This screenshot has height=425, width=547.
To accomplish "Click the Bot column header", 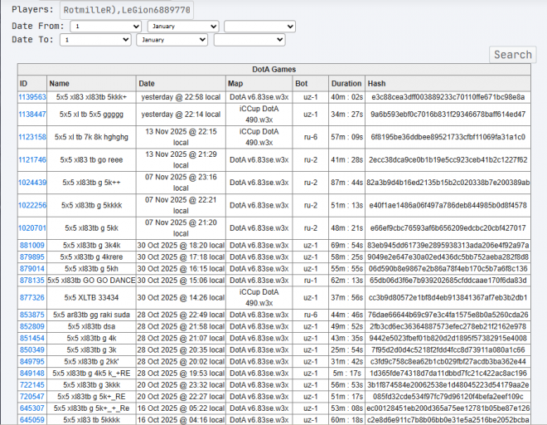I will click(311, 84).
